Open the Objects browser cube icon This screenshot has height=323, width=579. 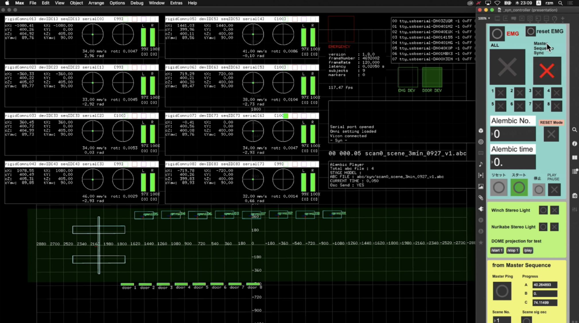click(x=481, y=131)
